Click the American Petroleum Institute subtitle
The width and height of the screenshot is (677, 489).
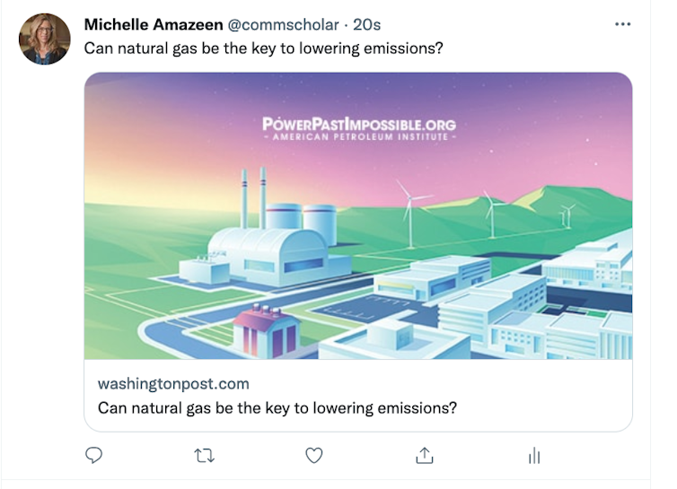point(359,139)
